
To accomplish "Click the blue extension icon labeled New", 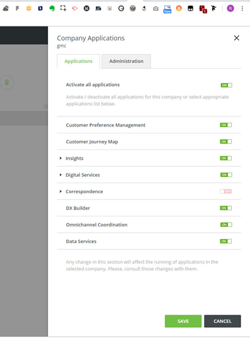I will pos(167,9).
